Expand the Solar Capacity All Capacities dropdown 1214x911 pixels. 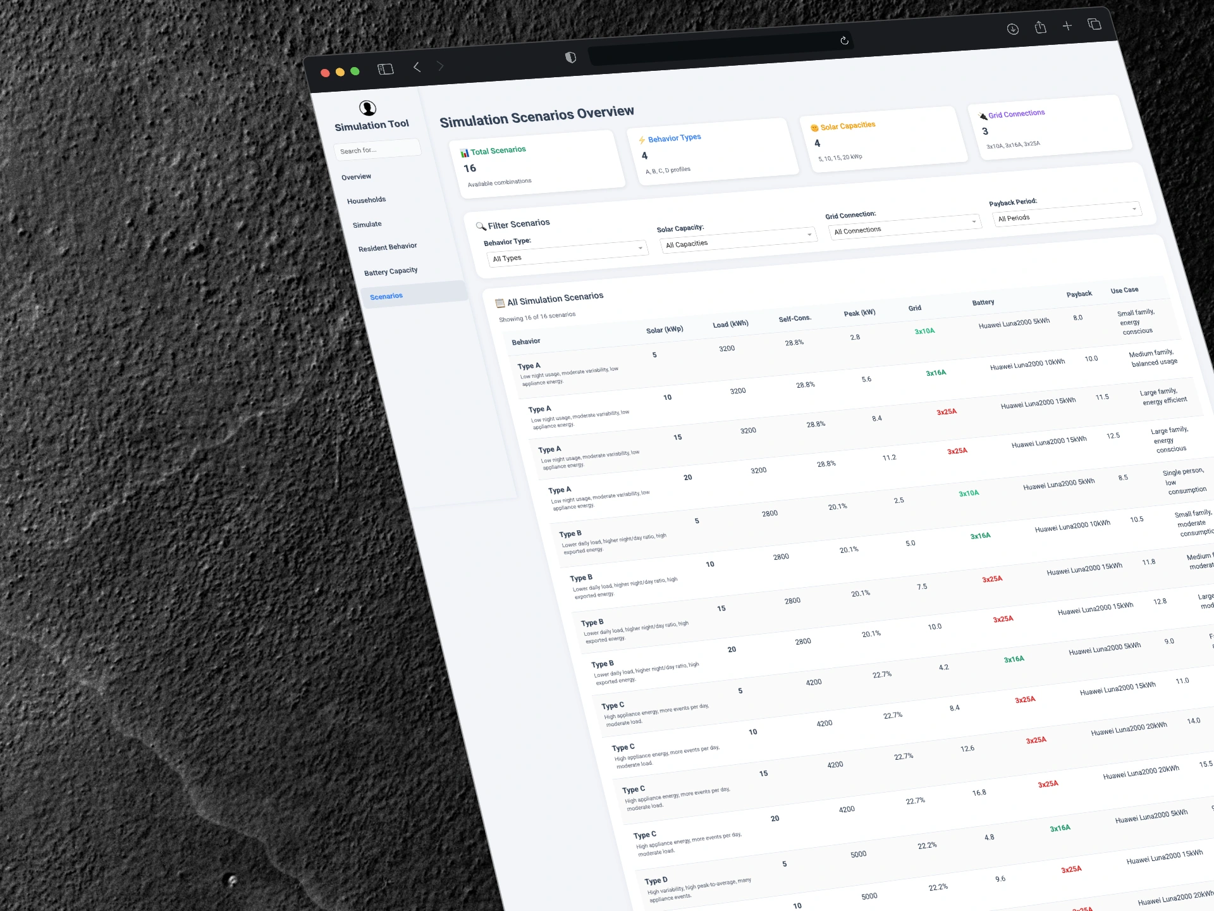738,239
